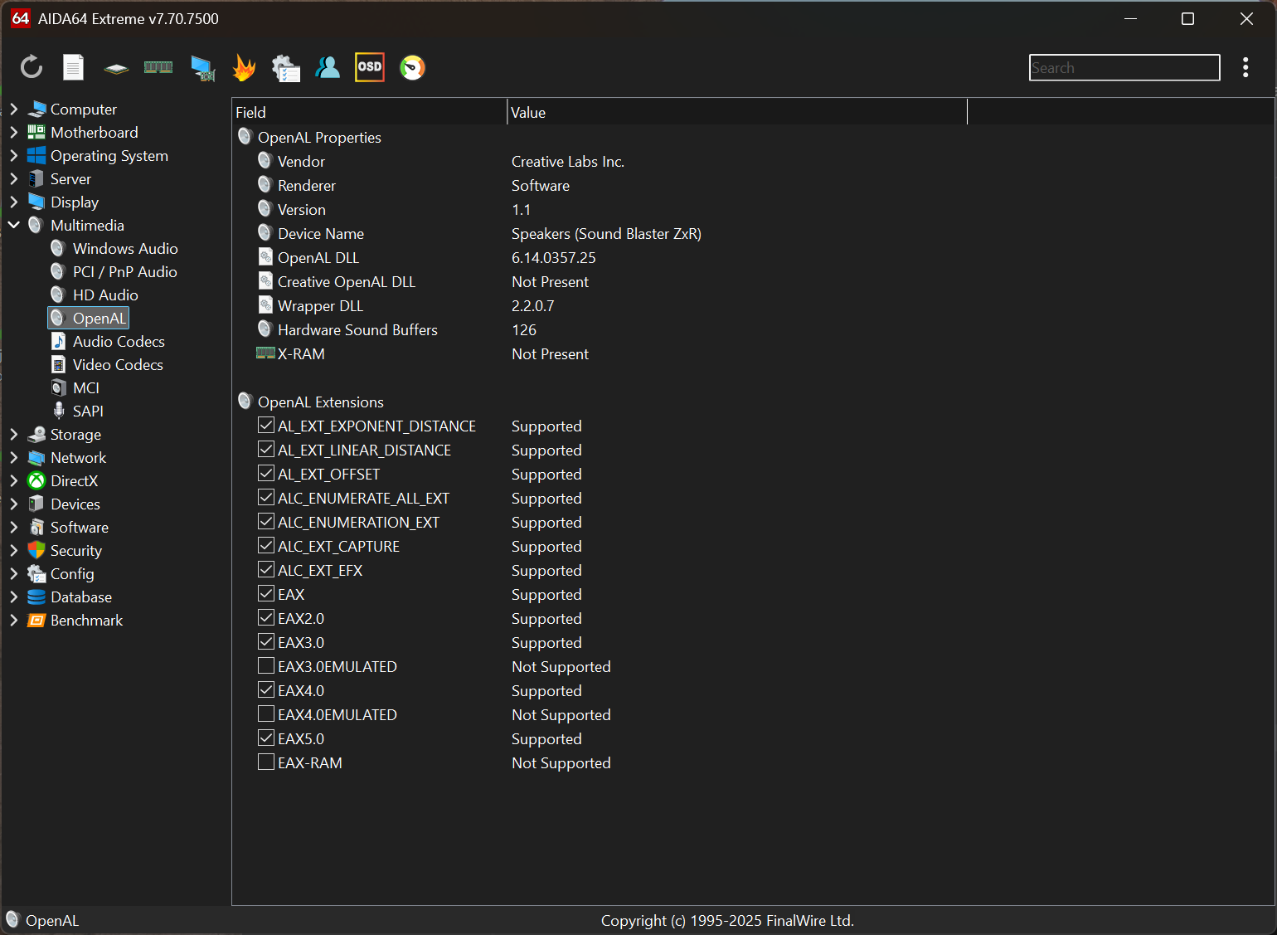Open the Report document icon
Screen dimensions: 1277x935
click(74, 67)
